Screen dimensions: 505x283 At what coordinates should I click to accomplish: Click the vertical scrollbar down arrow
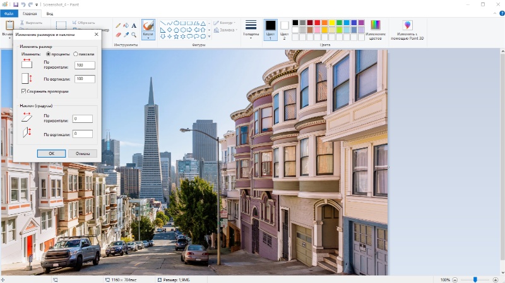(x=502, y=273)
